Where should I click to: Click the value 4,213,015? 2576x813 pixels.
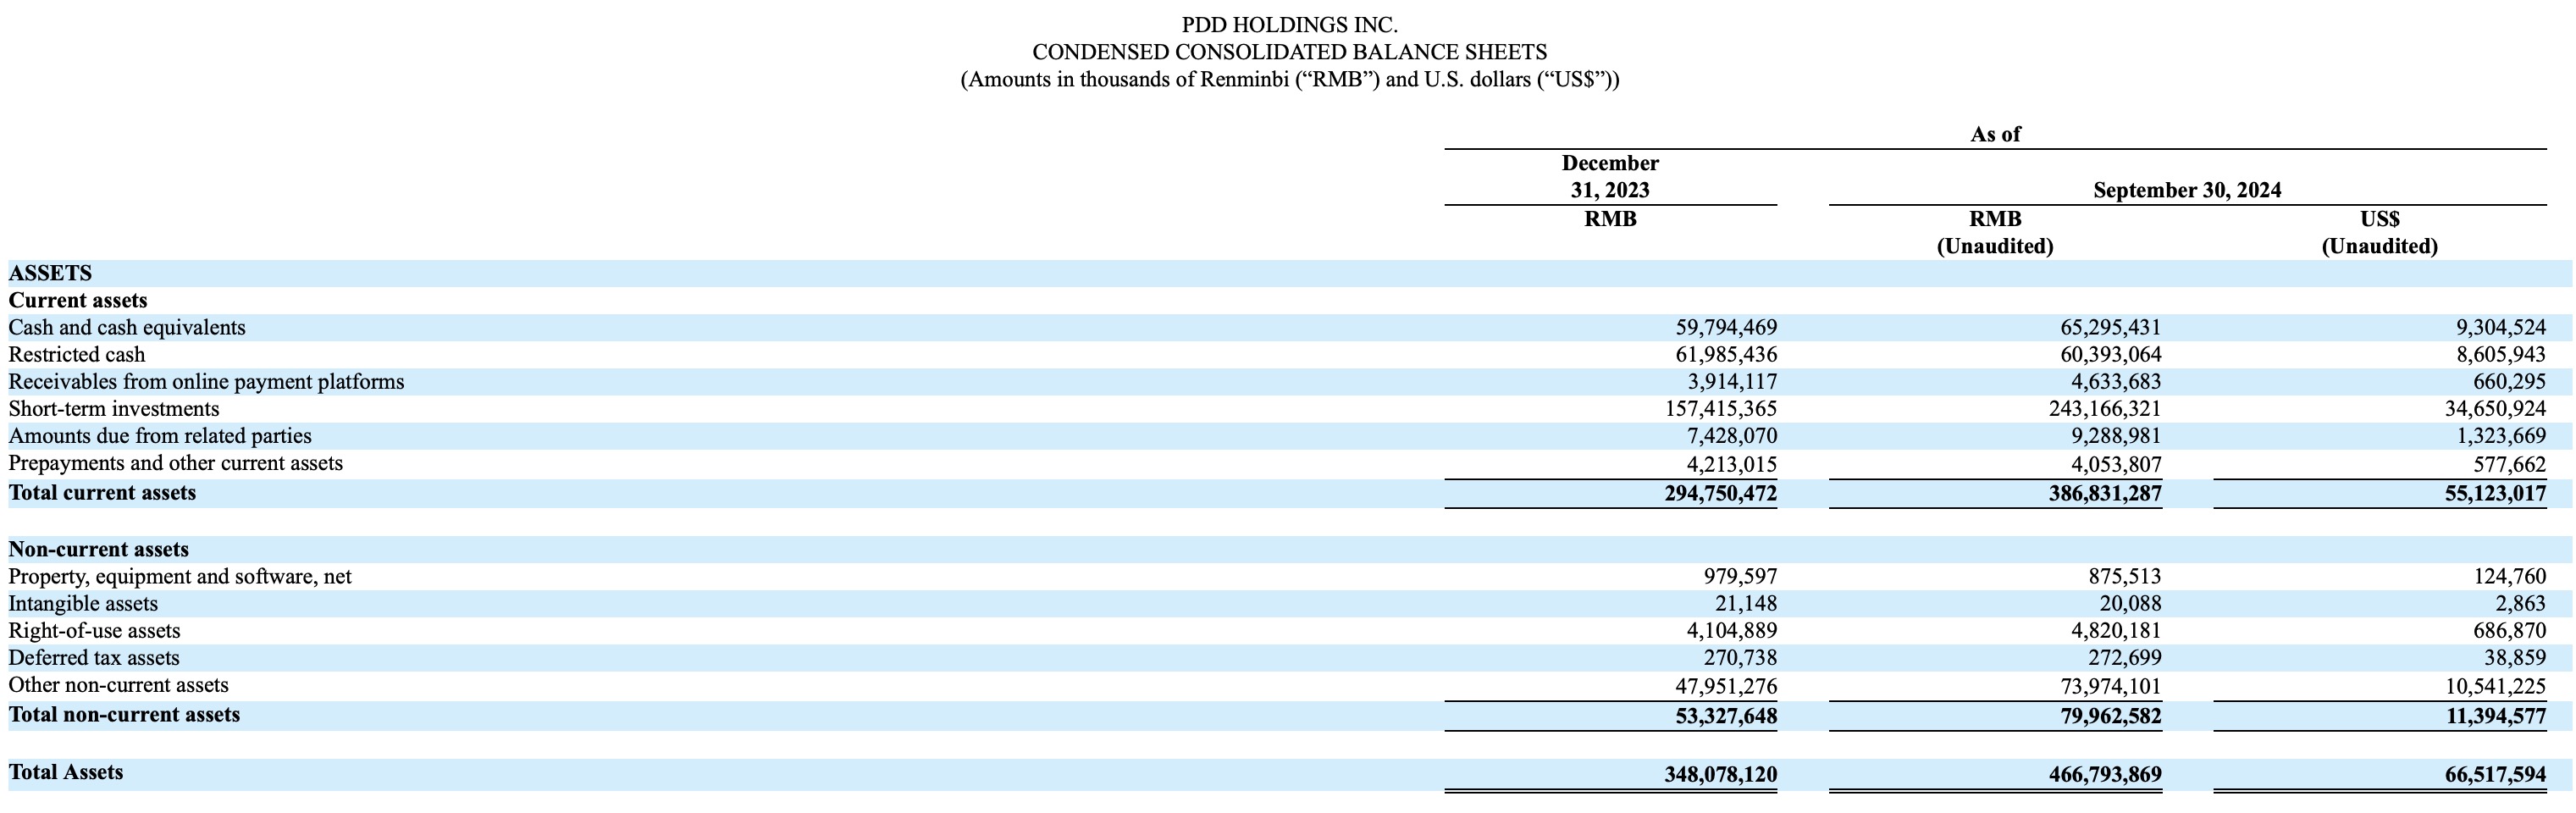(x=1732, y=464)
